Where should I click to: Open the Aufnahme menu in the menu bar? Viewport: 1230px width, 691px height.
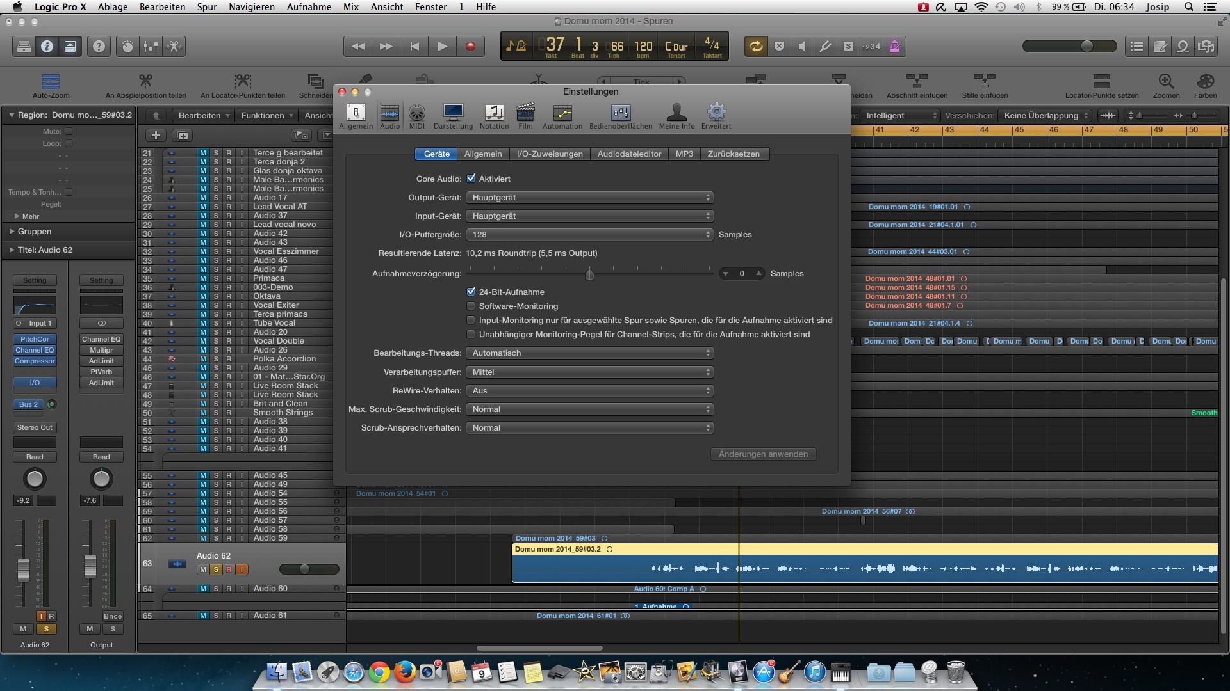309,7
